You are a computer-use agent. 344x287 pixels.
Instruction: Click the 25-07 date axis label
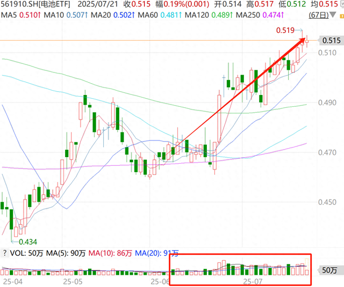coord(253,282)
